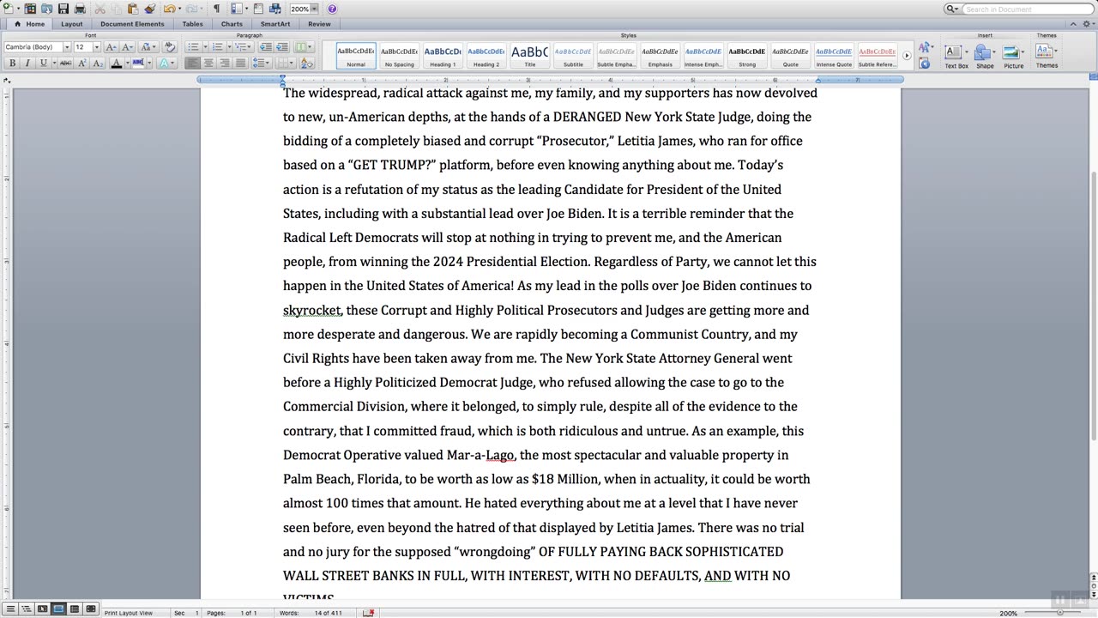
Task: Open the line spacing dropdown
Action: point(261,64)
